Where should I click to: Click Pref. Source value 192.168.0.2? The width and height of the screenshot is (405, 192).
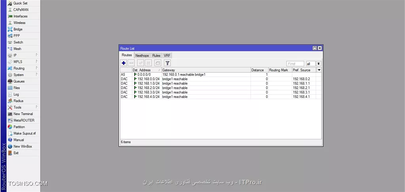click(x=301, y=79)
